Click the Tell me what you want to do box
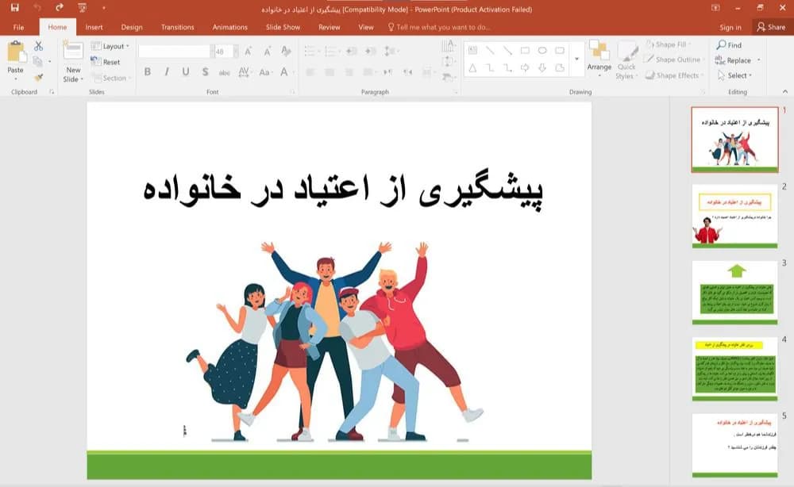794x487 pixels. (439, 27)
